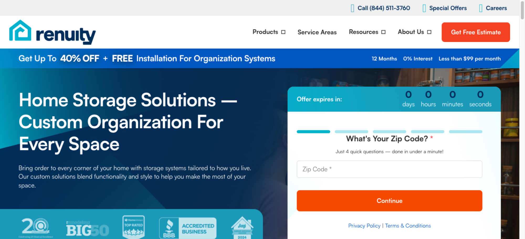This screenshot has width=525, height=239.
Task: Open the Privacy Policy link
Action: coord(364,226)
